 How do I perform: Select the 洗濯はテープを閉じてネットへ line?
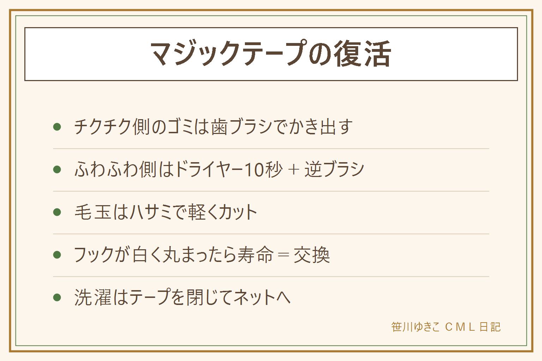182,298
